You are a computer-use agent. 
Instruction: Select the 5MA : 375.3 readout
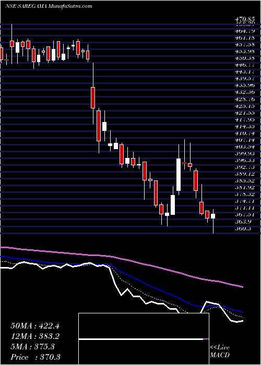[x=32, y=347]
